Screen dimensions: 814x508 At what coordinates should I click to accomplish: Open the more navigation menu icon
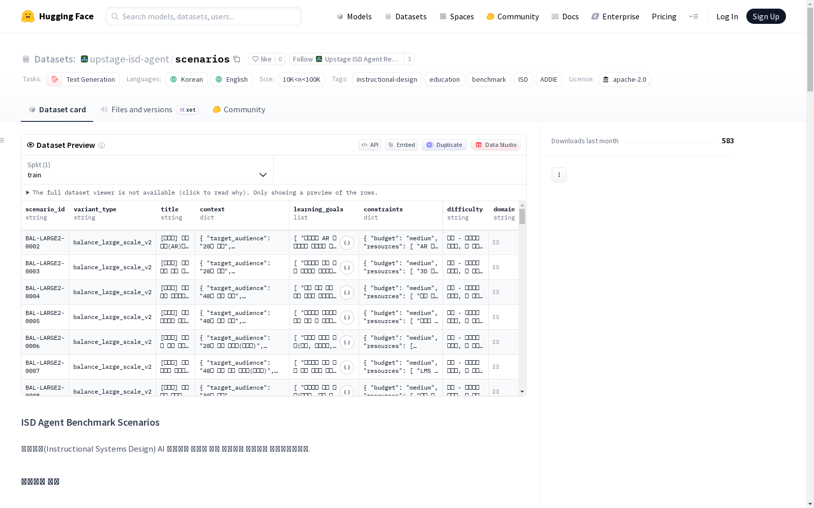(x=693, y=16)
